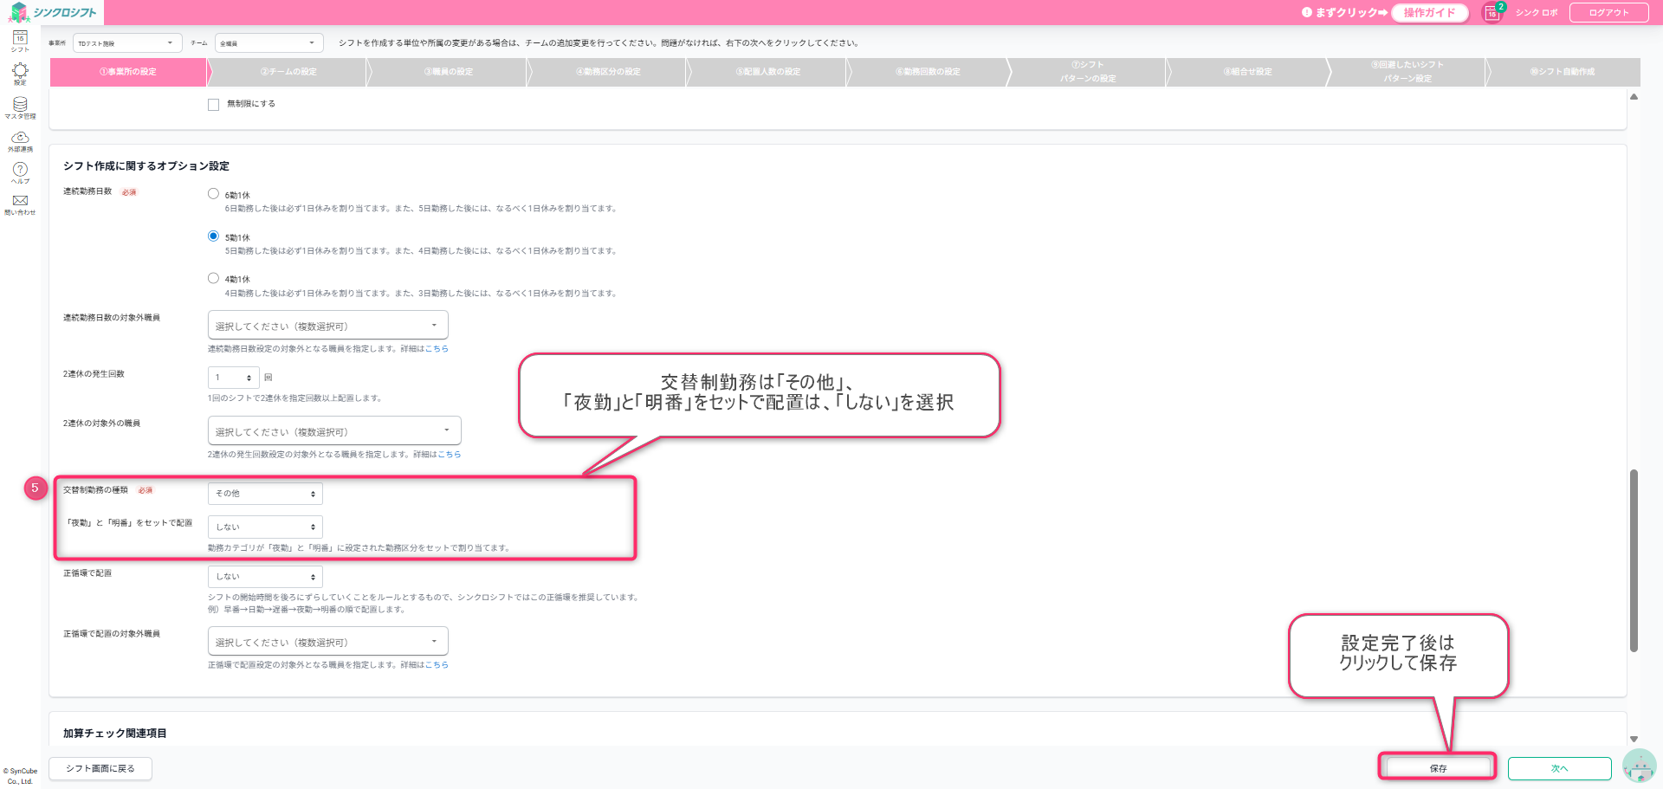This screenshot has width=1663, height=789.
Task: Click the ログアウト button
Action: (1608, 13)
